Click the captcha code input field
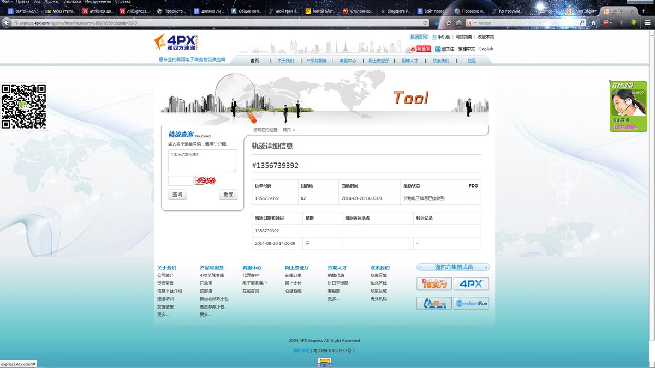Image resolution: width=655 pixels, height=368 pixels. point(181,181)
